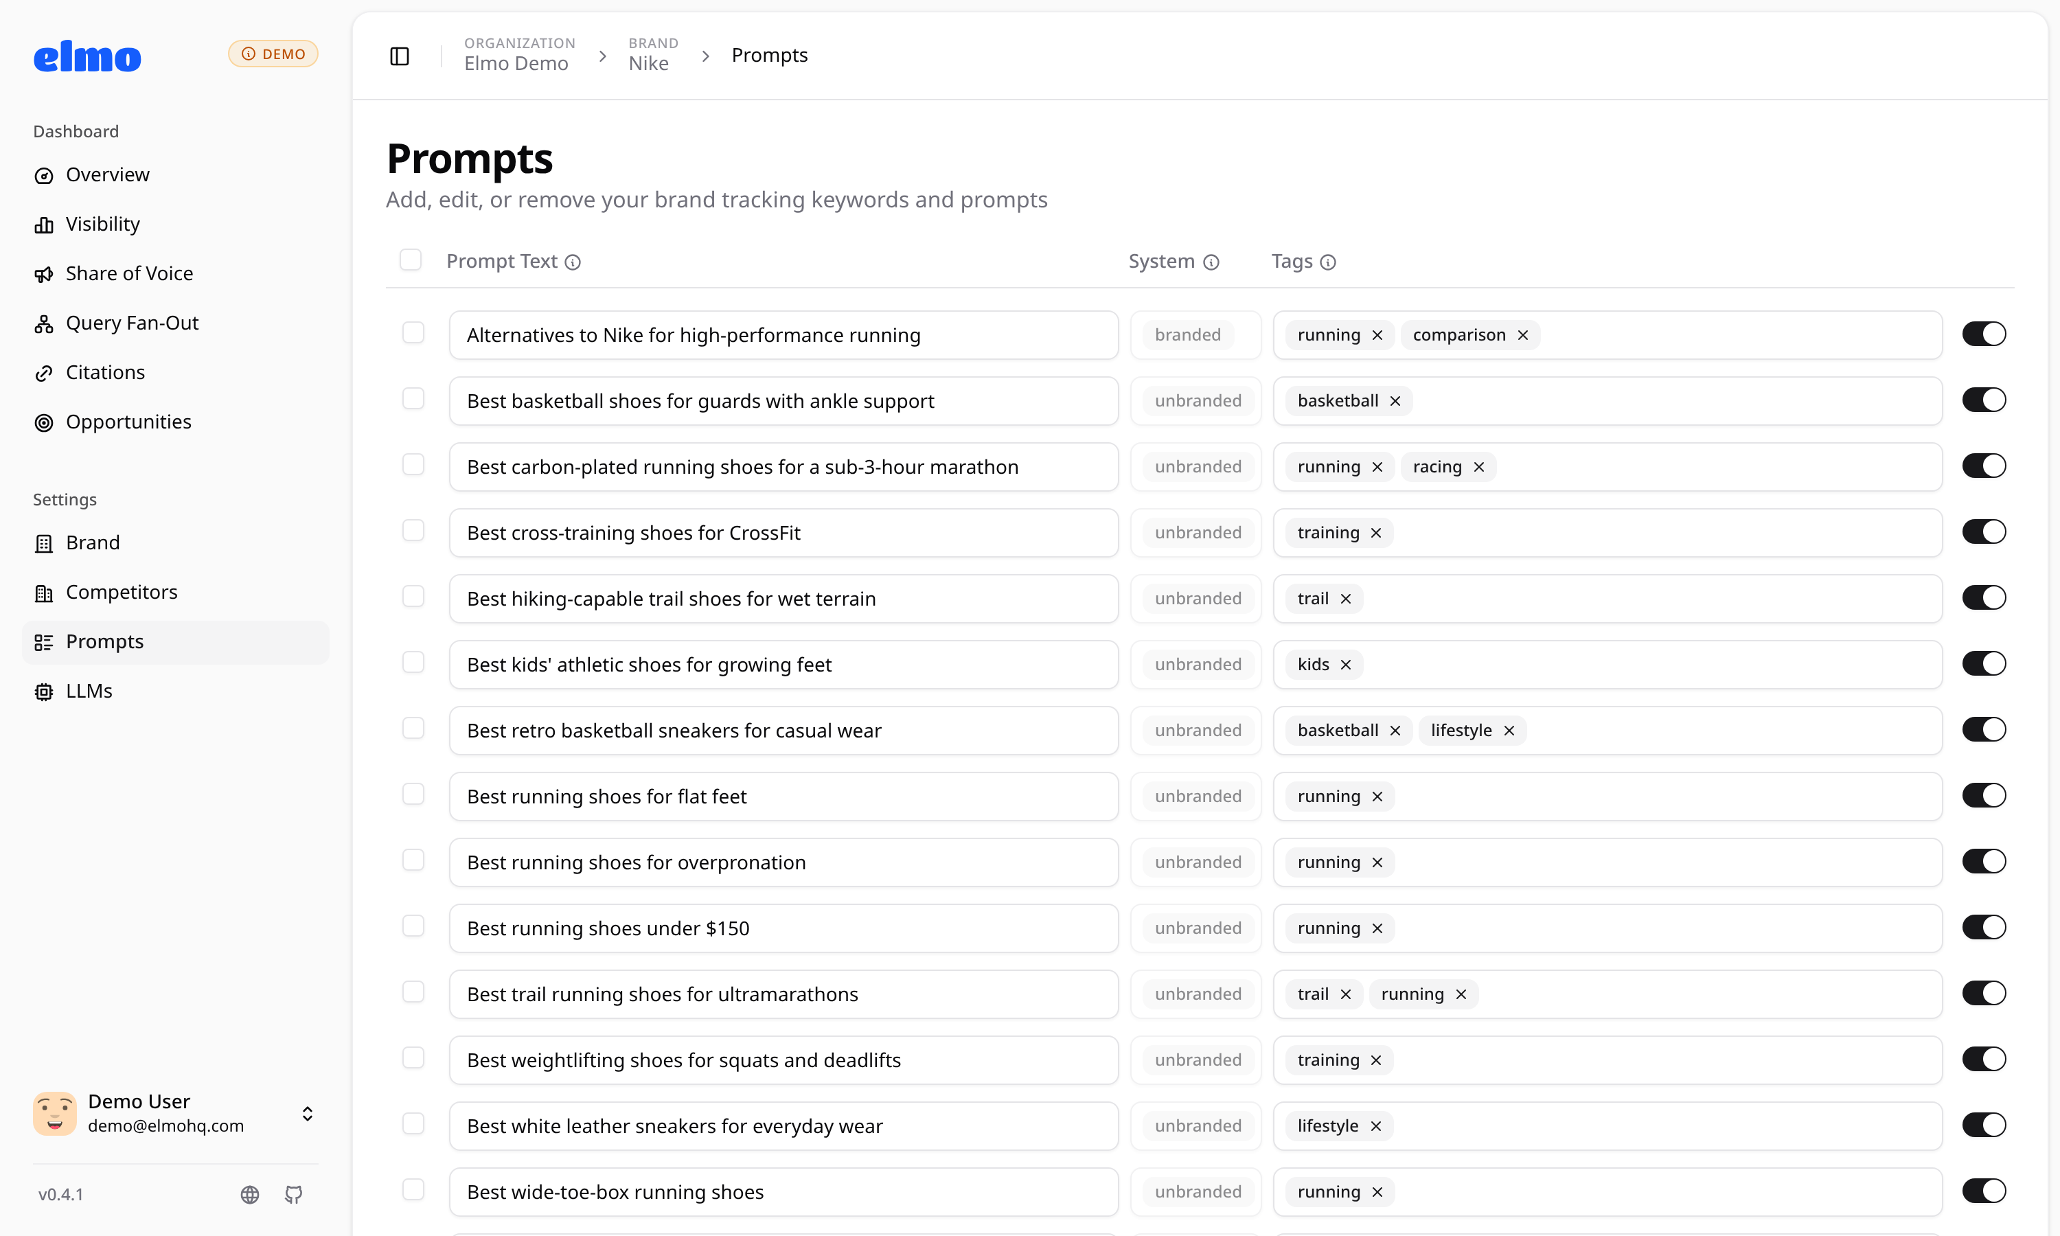Click the Prompt Text info icon
The height and width of the screenshot is (1236, 2060).
[x=573, y=262]
